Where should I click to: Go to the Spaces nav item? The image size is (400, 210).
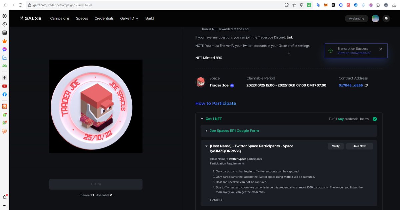click(82, 18)
